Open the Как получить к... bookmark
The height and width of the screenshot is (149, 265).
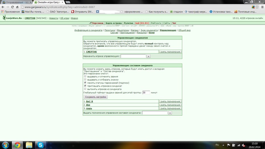tap(156, 12)
